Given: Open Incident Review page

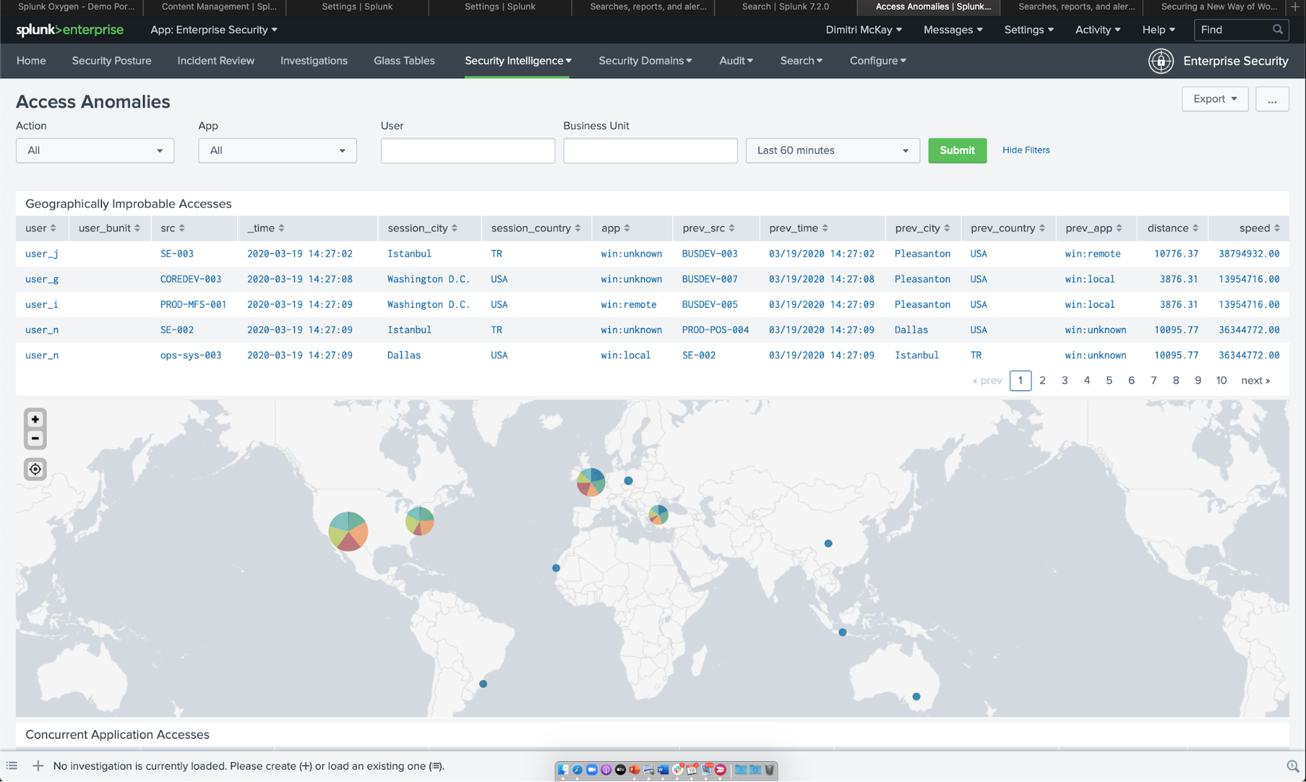Looking at the screenshot, I should click(x=216, y=61).
